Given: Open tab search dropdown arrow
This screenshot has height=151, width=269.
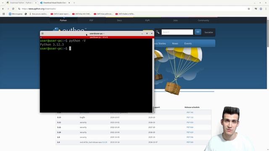Looking at the screenshot, I should click(3, 3).
